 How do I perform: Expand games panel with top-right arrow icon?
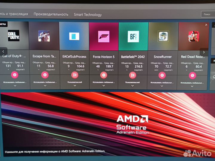[205, 25]
